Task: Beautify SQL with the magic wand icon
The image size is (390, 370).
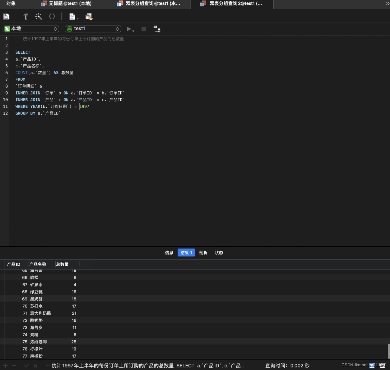Action: click(x=38, y=17)
